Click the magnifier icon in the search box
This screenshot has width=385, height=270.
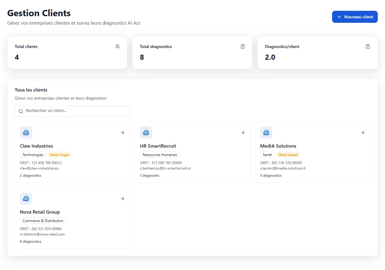point(21,111)
